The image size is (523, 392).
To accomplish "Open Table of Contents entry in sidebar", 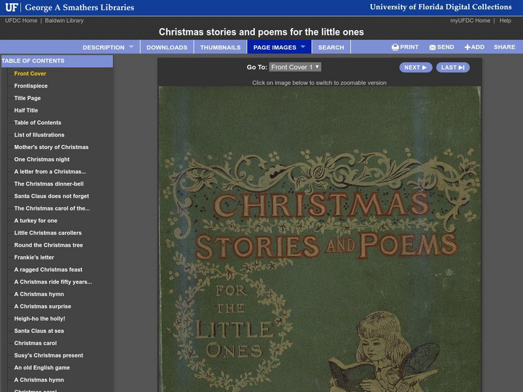I will coord(38,123).
